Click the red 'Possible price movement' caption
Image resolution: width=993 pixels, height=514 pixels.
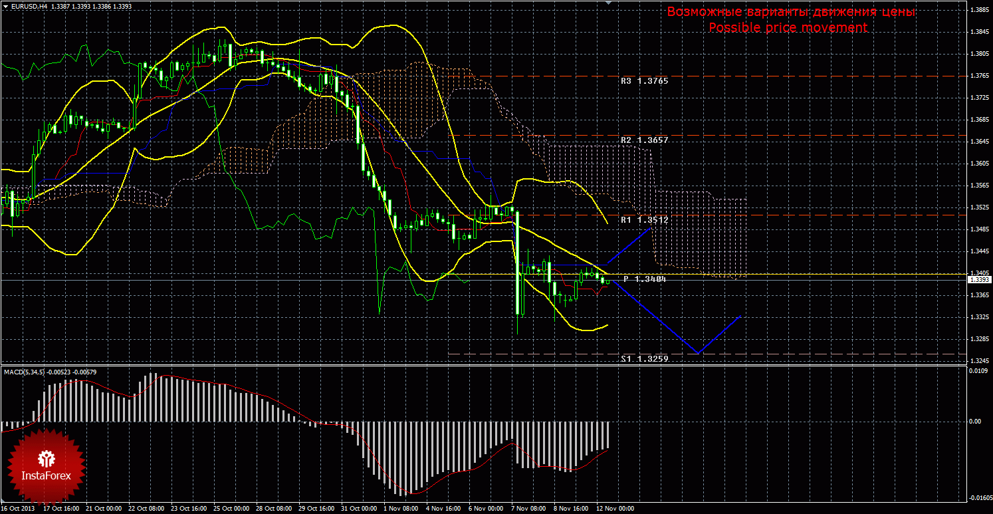click(x=788, y=28)
